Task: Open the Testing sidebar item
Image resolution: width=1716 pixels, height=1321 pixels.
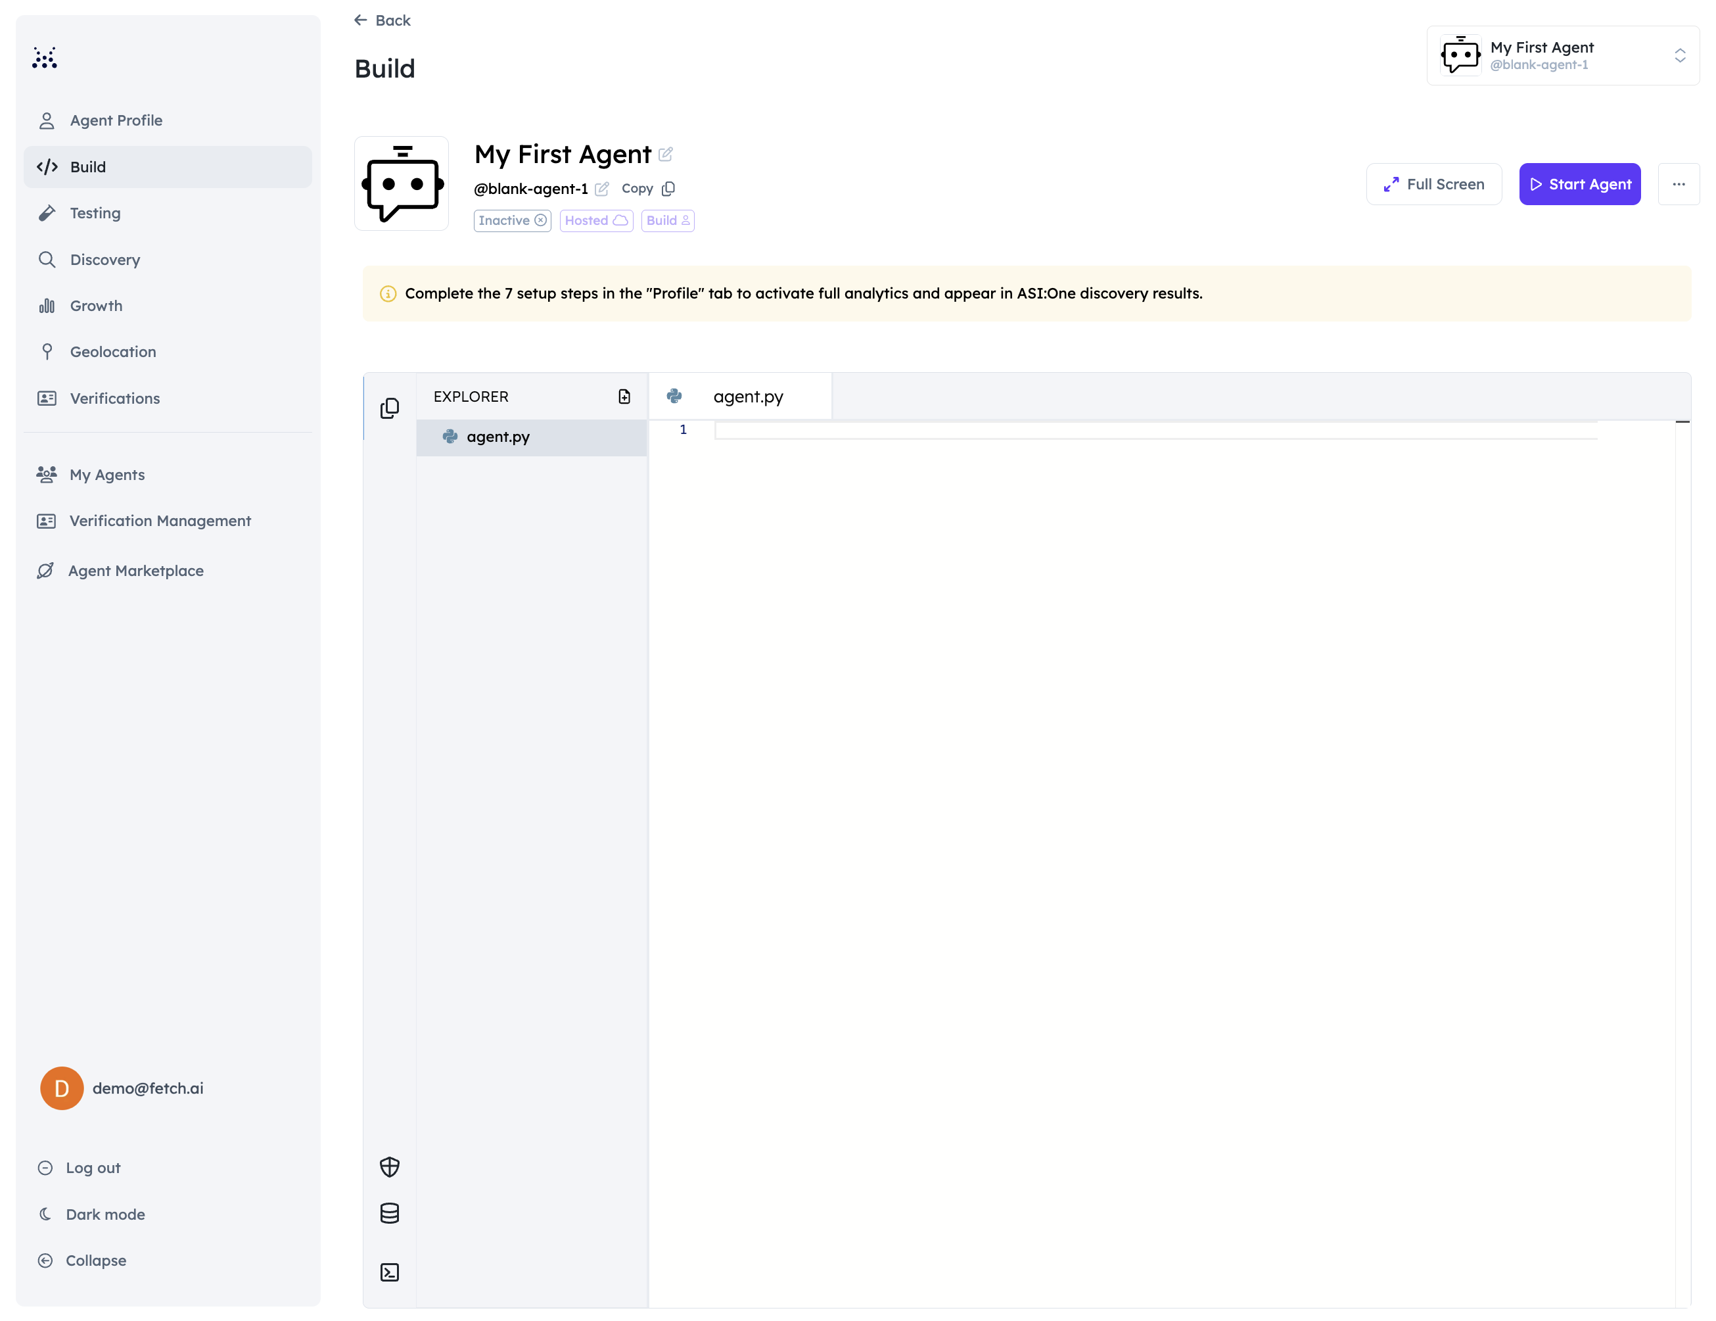Action: pyautogui.click(x=95, y=213)
